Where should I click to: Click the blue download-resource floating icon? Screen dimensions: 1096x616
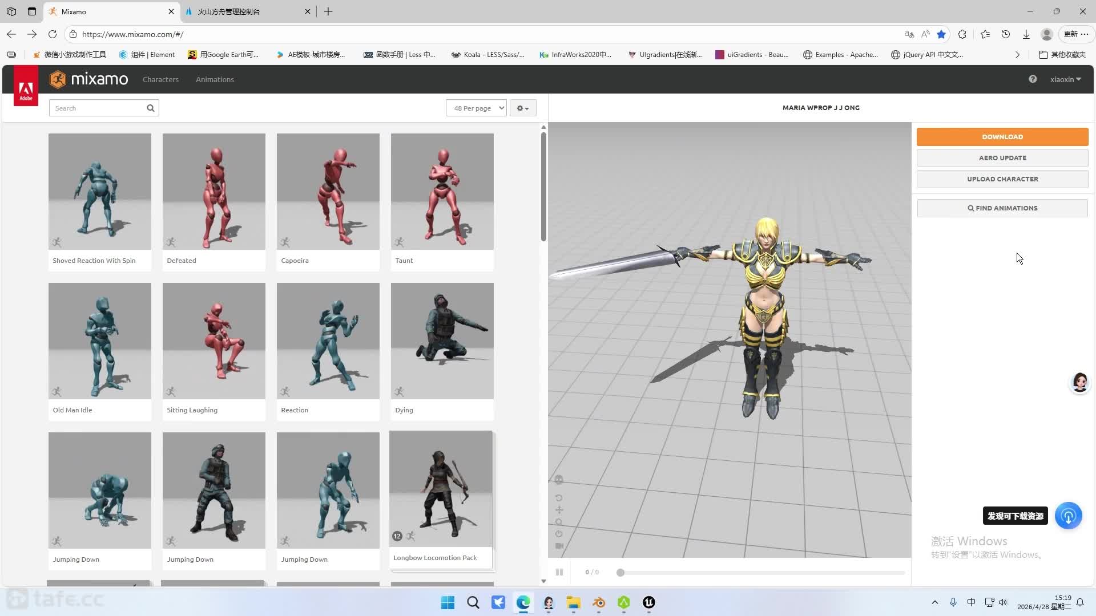pos(1068,516)
